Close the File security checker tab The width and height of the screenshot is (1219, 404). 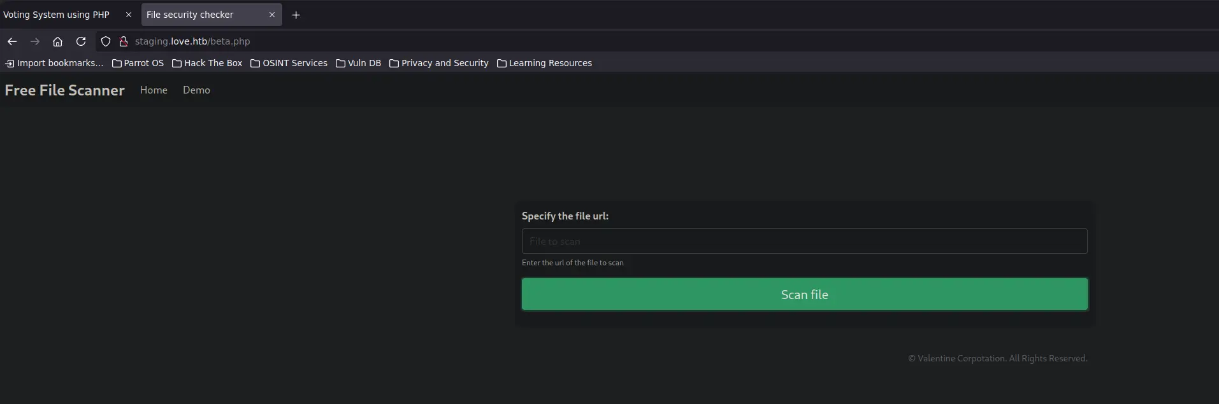[272, 15]
